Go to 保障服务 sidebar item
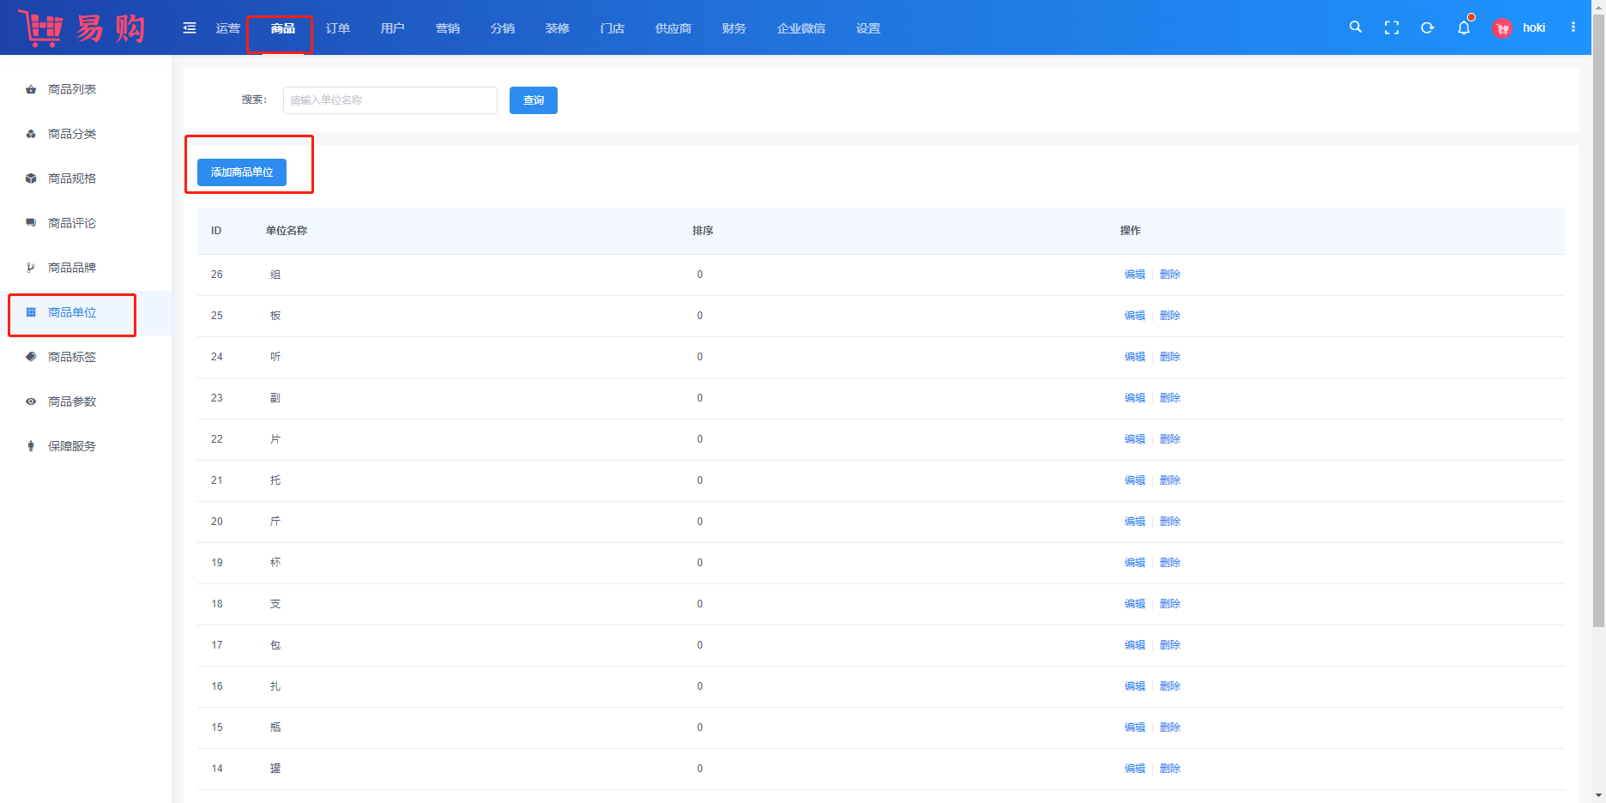1606x803 pixels. (72, 446)
